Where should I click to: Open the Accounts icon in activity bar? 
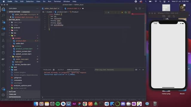click(3, 89)
